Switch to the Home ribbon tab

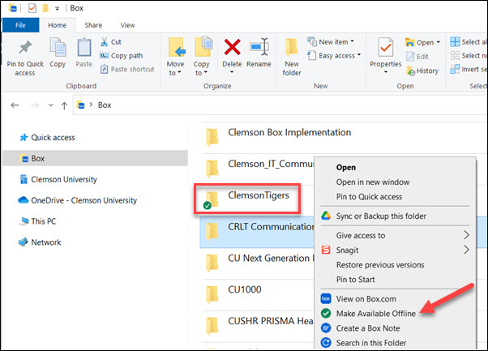point(57,25)
